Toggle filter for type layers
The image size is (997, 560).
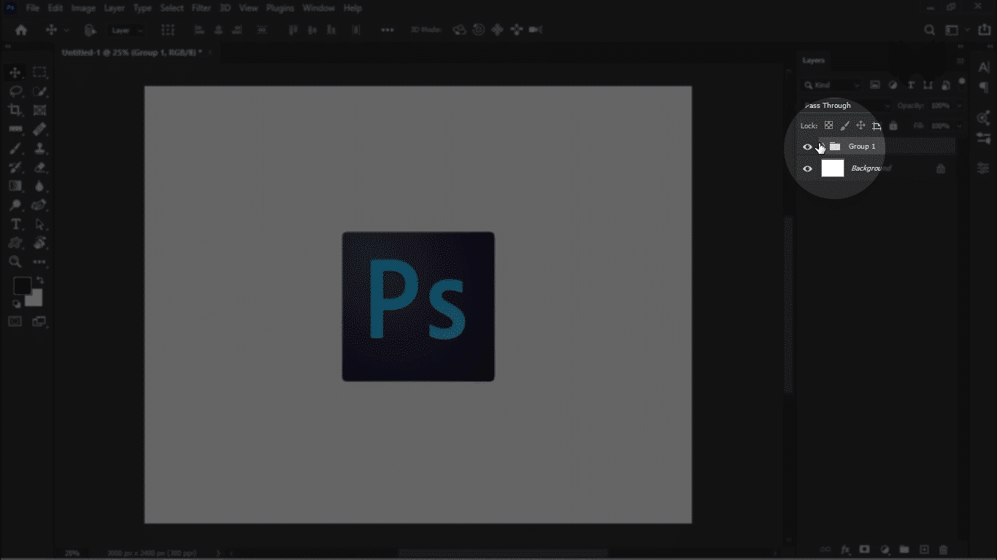910,85
